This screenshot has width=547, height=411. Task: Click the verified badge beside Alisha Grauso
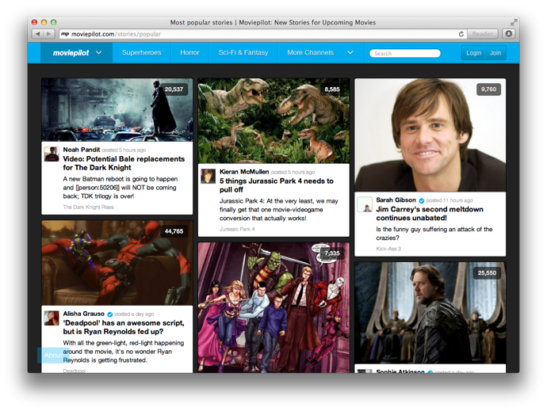[110, 314]
